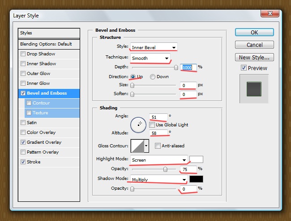Click the style preview thumbnail
This screenshot has width=291, height=221.
253,87
